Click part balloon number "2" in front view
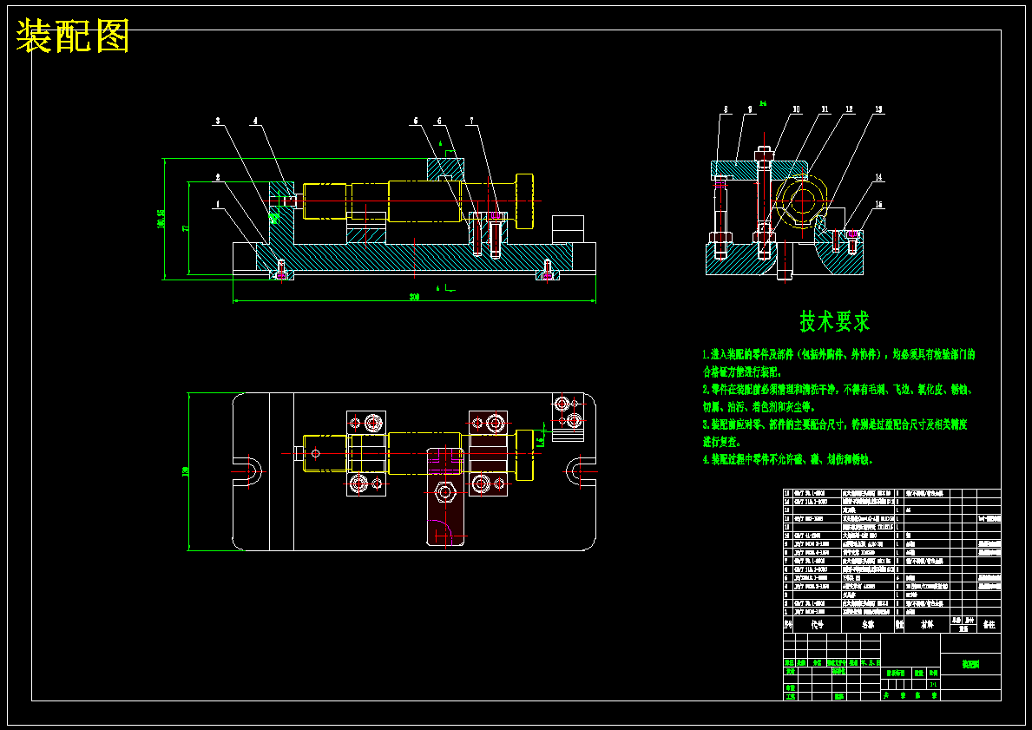1032x730 pixels. point(218,178)
